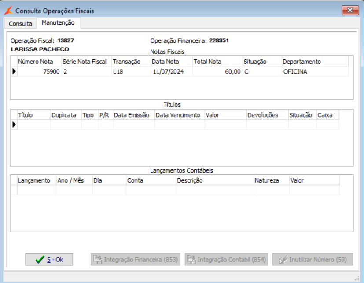The image size is (364, 283).
Task: Click the Operação Financeira number 228951
Action: pos(219,40)
